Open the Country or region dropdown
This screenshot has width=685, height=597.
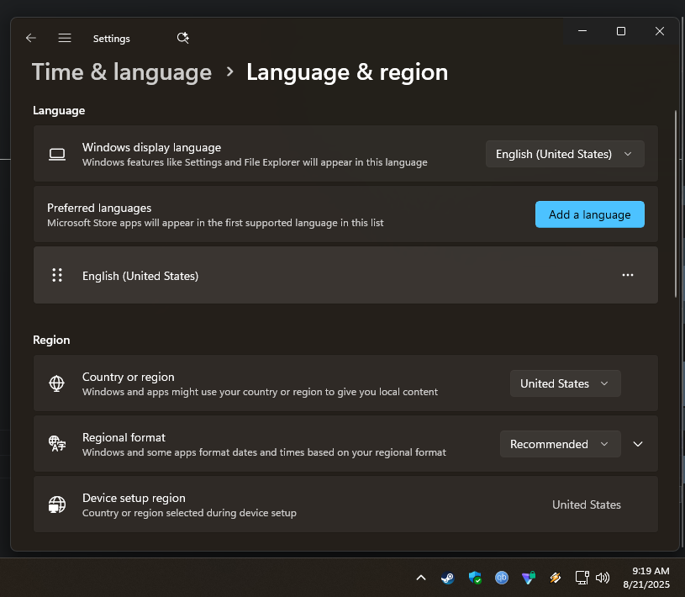coord(565,383)
